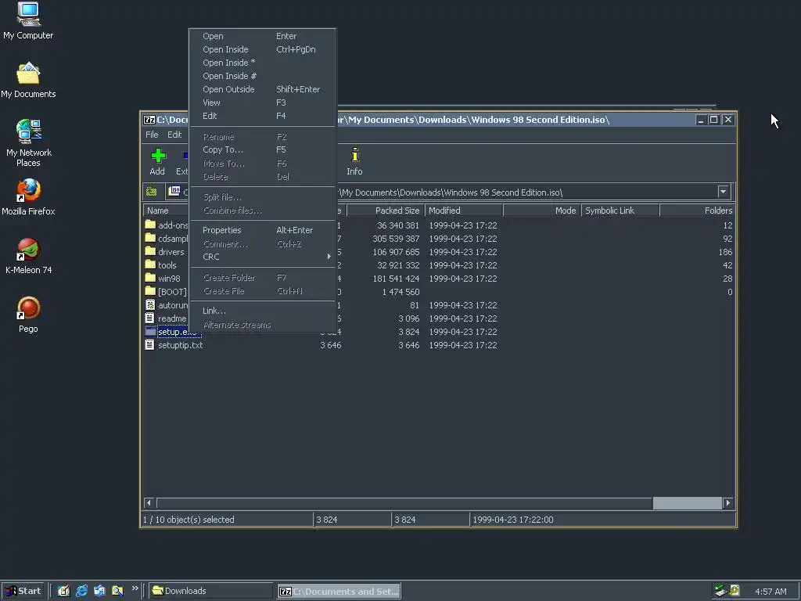
Task: Open the File menu
Action: click(x=152, y=135)
